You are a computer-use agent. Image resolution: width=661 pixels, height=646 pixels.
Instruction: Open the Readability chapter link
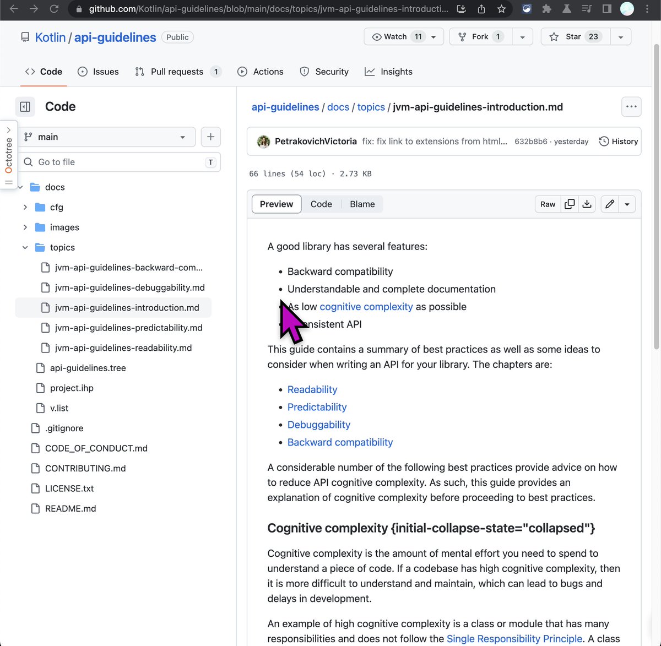(312, 389)
